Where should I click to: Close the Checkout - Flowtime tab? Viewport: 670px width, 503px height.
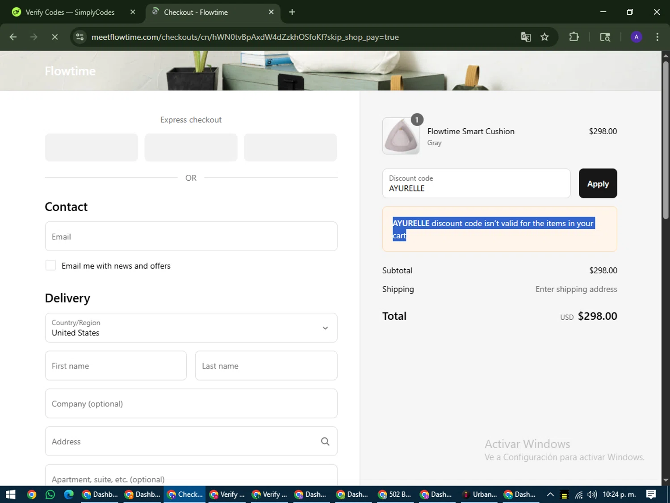[x=271, y=12]
